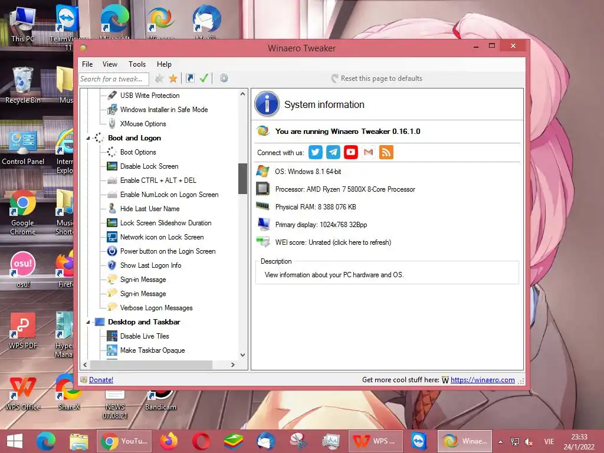This screenshot has width=604, height=453.
Task: Select Windows Installer in Safe Mode
Action: pyautogui.click(x=164, y=110)
